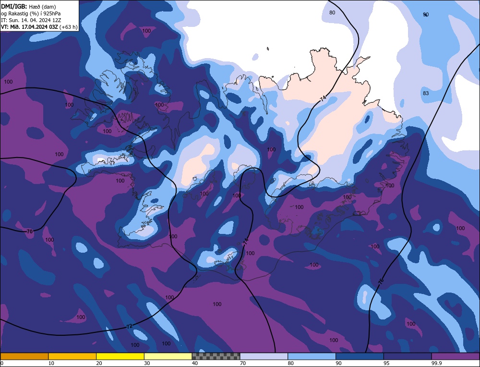Click the dark orange 0–10 legend swatch

(x=24, y=356)
